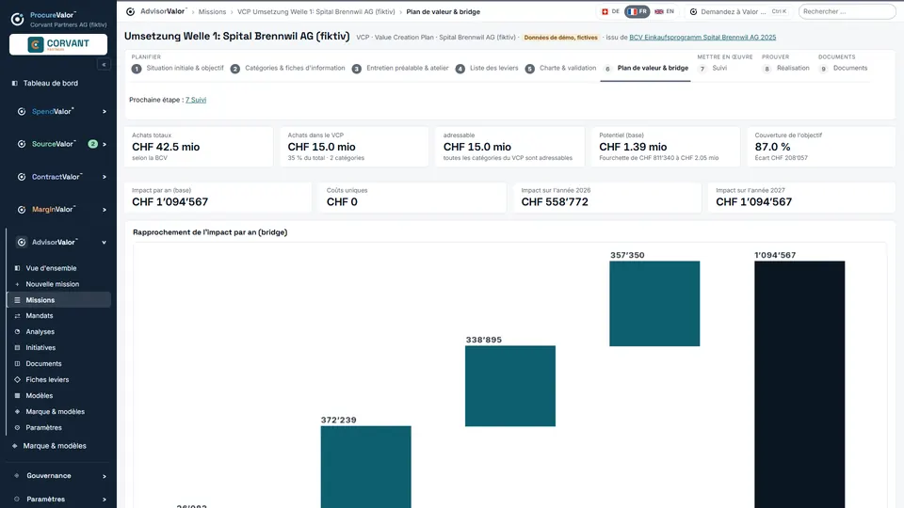Follow the '7 Suivi' next-step link
This screenshot has height=508, width=904.
196,100
